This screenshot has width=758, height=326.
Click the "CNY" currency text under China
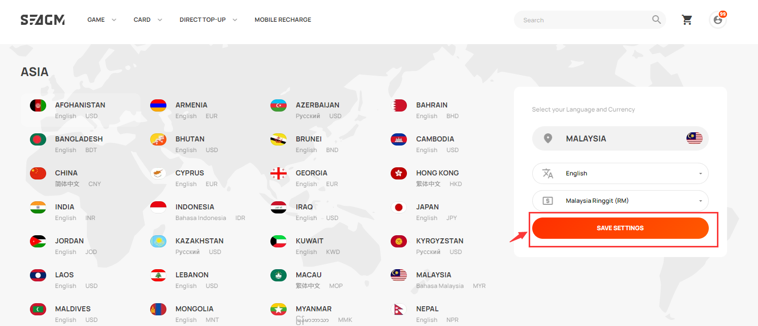(x=94, y=184)
